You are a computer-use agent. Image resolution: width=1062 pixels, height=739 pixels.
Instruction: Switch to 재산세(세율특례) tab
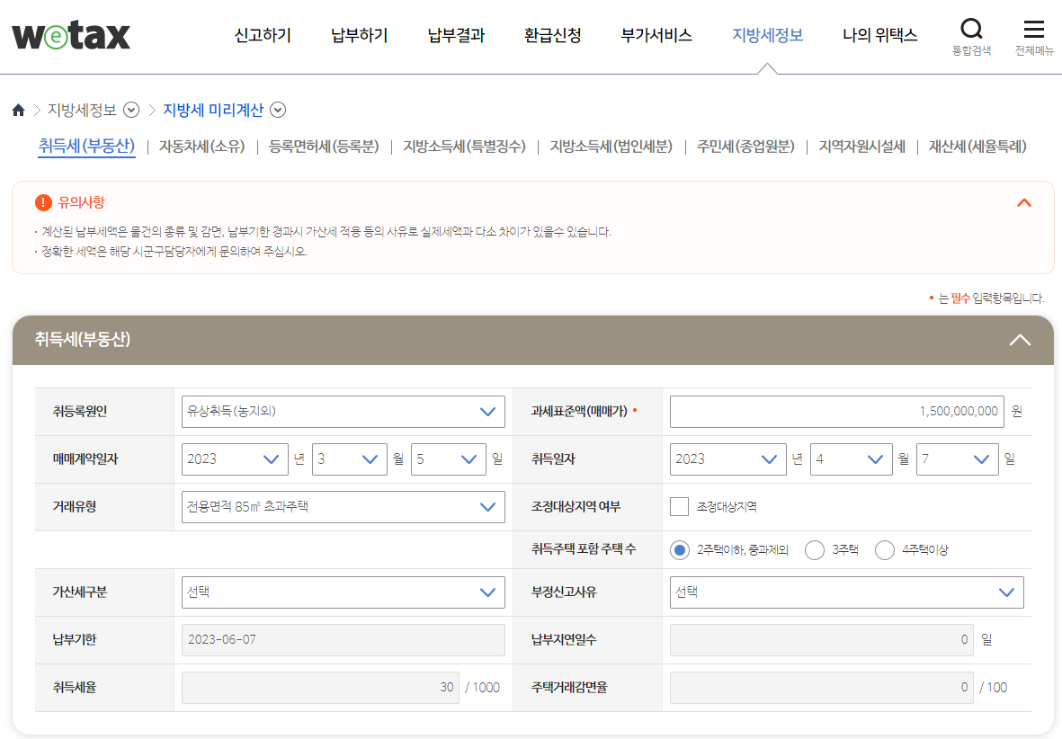[x=977, y=147]
